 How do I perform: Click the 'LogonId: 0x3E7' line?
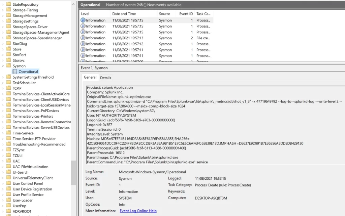[x=99, y=125]
